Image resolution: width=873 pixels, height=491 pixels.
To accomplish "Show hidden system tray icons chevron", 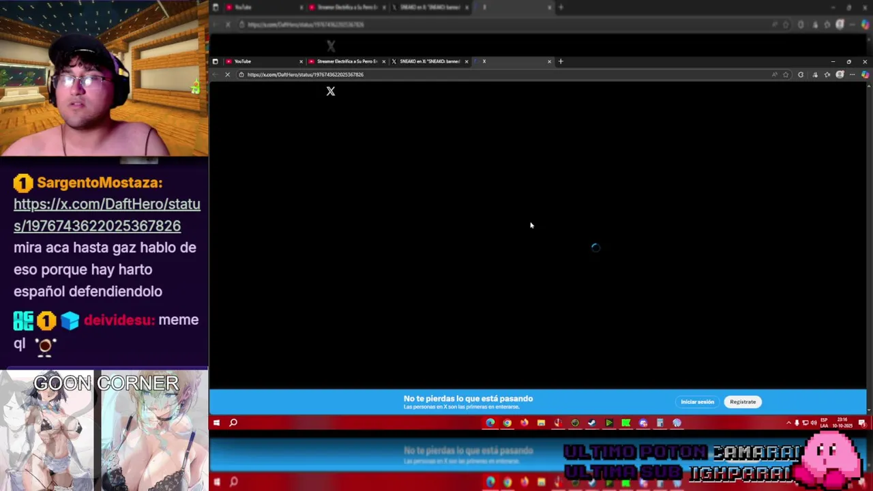I will (788, 423).
